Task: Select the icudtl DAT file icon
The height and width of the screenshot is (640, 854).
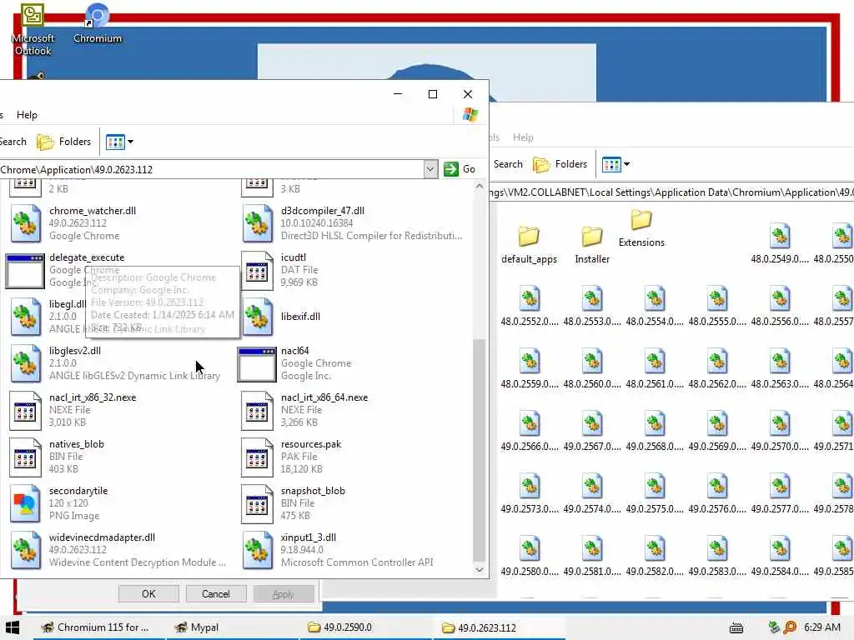Action: click(257, 270)
